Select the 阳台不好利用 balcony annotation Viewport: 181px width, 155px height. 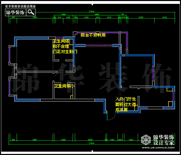(93, 35)
